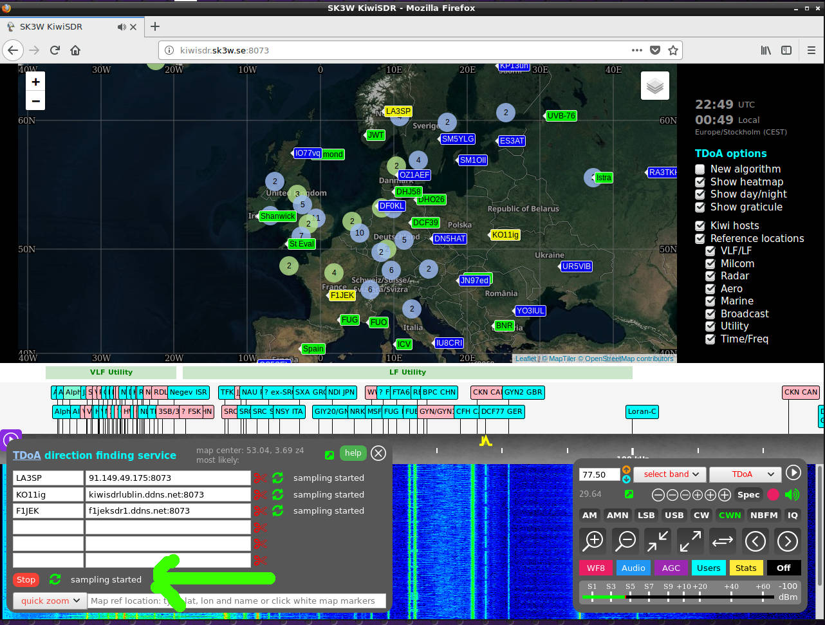Click the map zoom-in plus button
The image size is (825, 625).
[35, 82]
